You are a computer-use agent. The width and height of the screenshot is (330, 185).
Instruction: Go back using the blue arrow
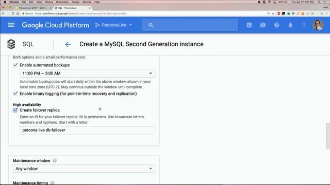point(68,45)
